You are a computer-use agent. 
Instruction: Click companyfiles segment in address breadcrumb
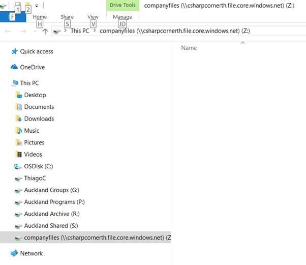pyautogui.click(x=175, y=31)
